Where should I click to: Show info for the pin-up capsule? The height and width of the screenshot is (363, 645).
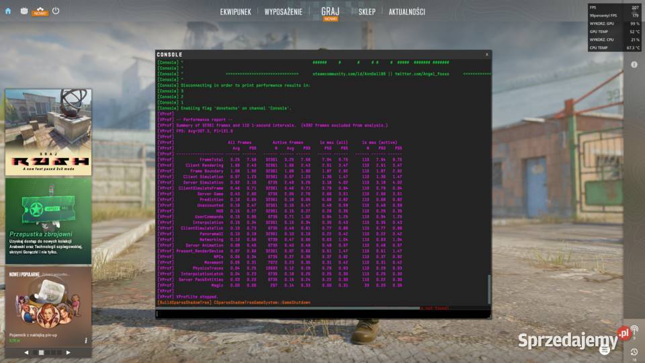(x=85, y=340)
